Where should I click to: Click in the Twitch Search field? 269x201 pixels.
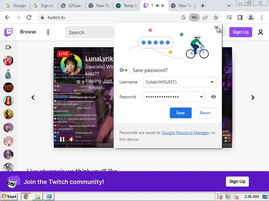[x=89, y=32]
